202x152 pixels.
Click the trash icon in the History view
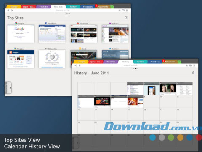193,73
